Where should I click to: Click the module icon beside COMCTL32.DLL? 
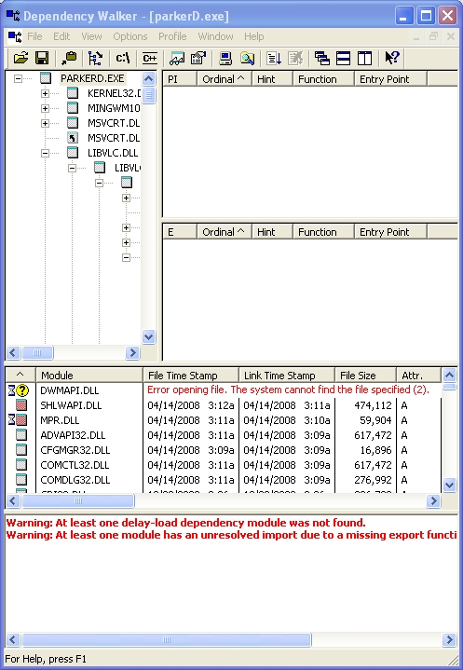(x=21, y=465)
